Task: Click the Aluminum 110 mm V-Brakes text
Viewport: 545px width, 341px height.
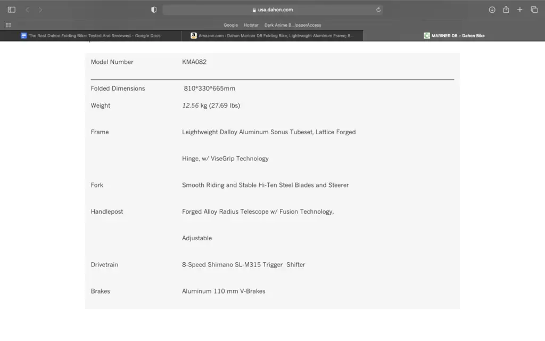Action: pyautogui.click(x=224, y=291)
